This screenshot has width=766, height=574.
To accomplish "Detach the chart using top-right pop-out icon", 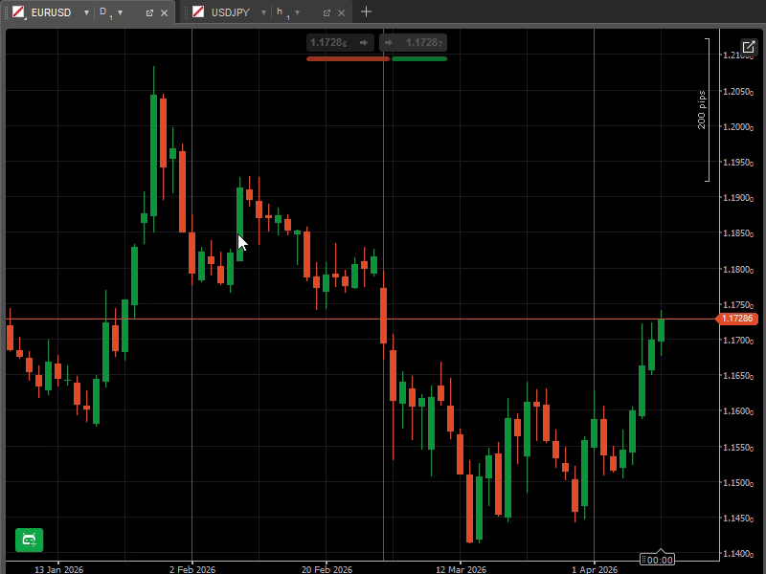I will [748, 47].
